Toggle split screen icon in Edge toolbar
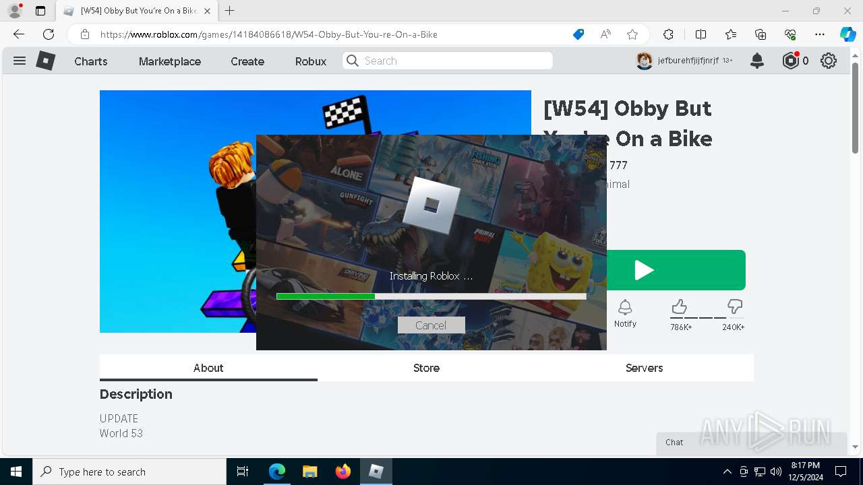The width and height of the screenshot is (863, 485). [701, 34]
